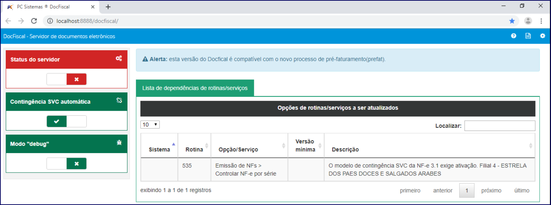The width and height of the screenshot is (551, 205).
Task: Go back with browser back arrow
Action: click(8, 21)
